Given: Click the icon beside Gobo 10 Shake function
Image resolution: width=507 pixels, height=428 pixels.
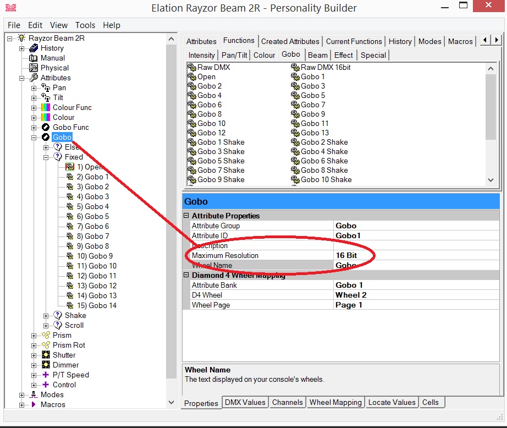Looking at the screenshot, I should coord(295,180).
